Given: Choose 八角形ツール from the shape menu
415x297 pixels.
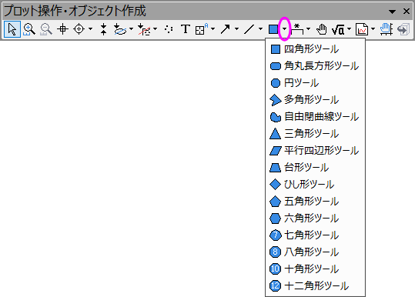Looking at the screenshot, I should click(x=315, y=252).
